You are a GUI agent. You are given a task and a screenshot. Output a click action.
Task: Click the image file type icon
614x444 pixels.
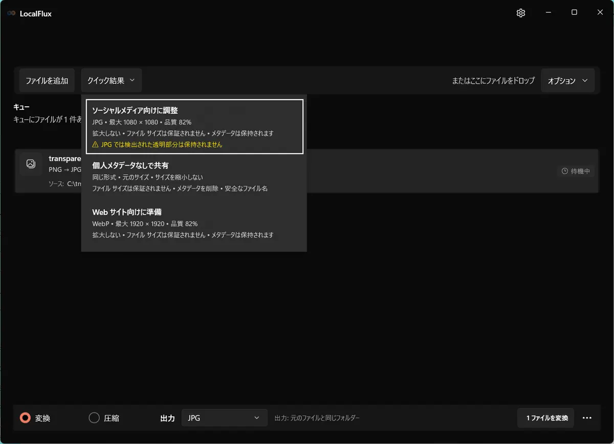pos(31,164)
